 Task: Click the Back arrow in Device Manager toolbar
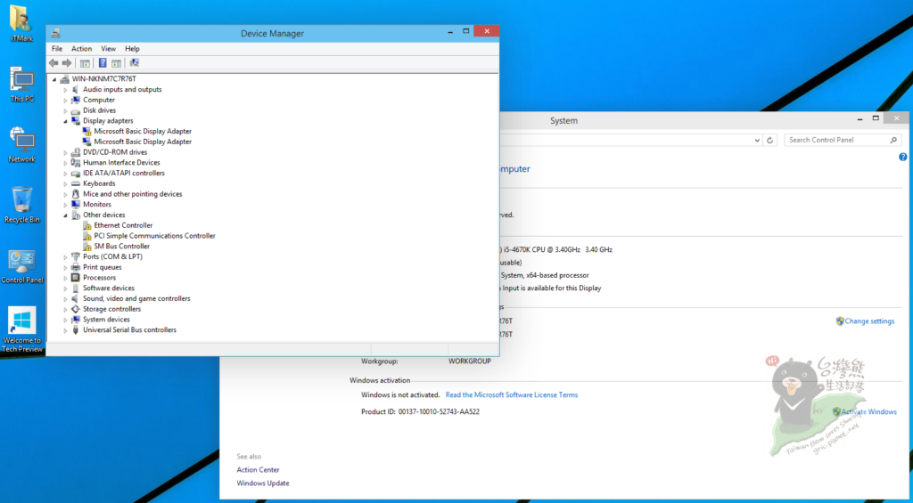pyautogui.click(x=53, y=63)
